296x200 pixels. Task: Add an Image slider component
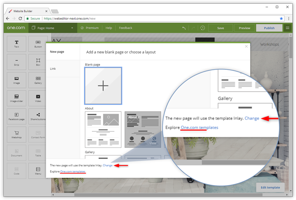click(17, 98)
